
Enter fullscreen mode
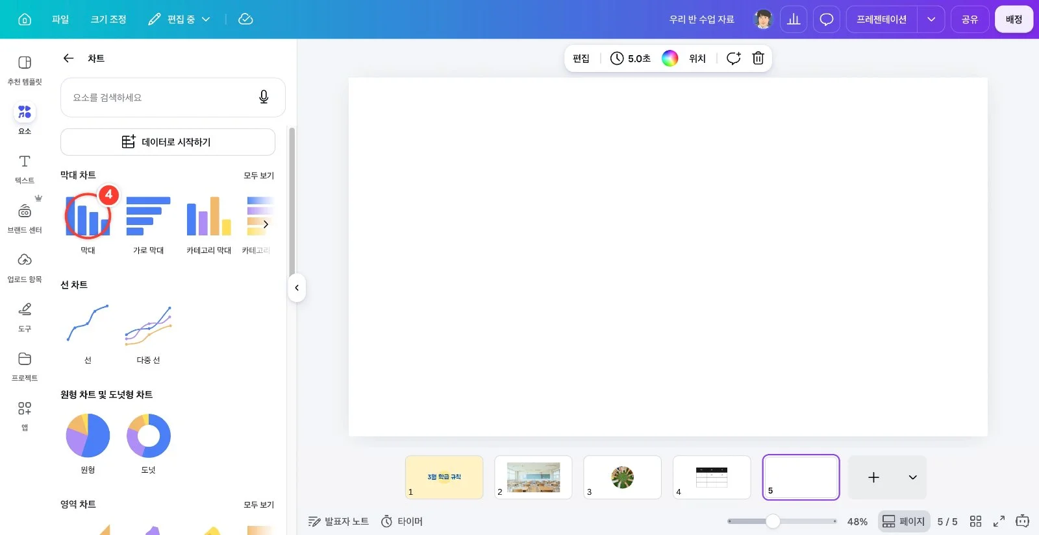[x=999, y=521]
